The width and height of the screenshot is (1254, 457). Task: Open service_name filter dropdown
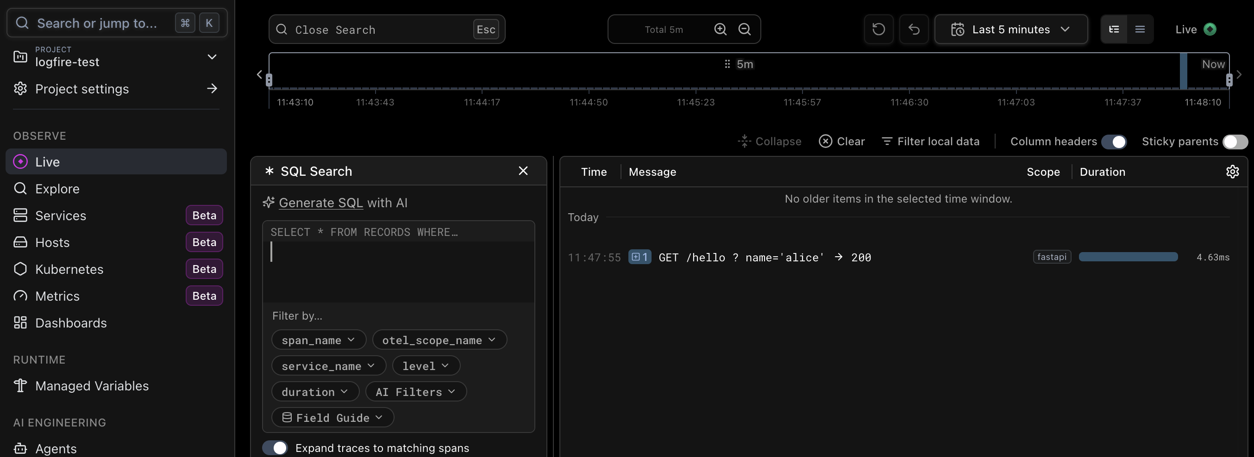coord(328,365)
